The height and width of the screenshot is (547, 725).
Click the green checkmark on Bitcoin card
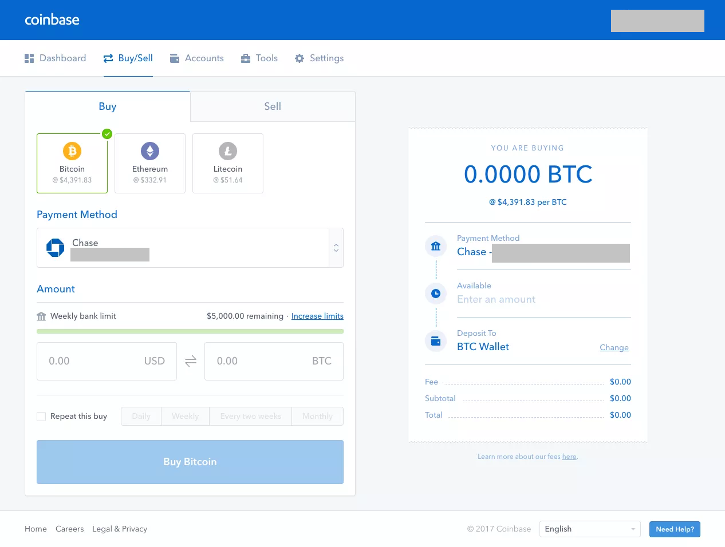pos(107,134)
